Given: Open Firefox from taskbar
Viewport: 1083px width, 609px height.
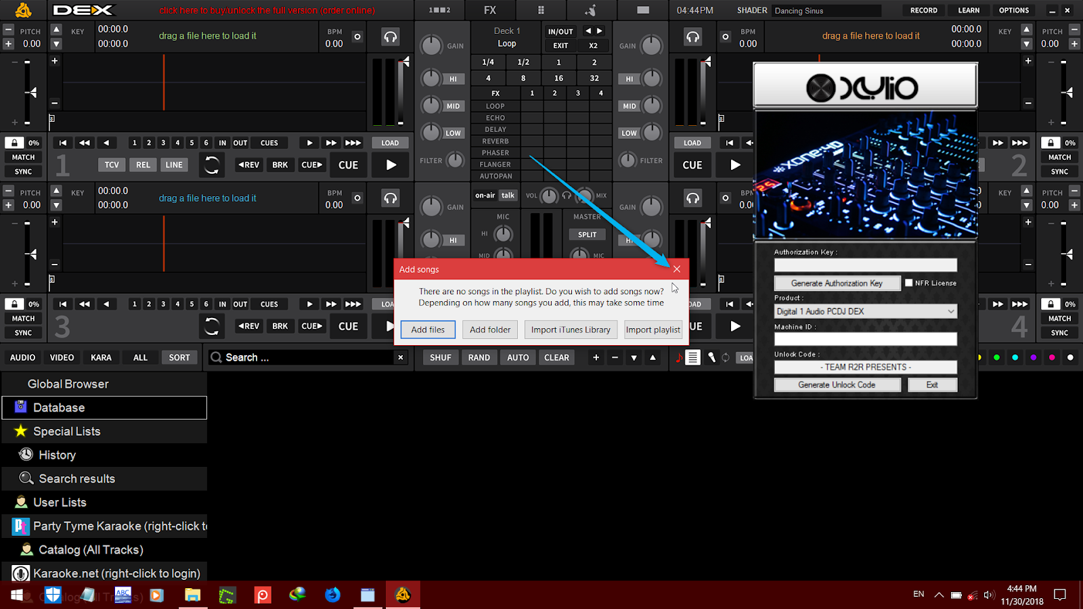Looking at the screenshot, I should [x=332, y=595].
